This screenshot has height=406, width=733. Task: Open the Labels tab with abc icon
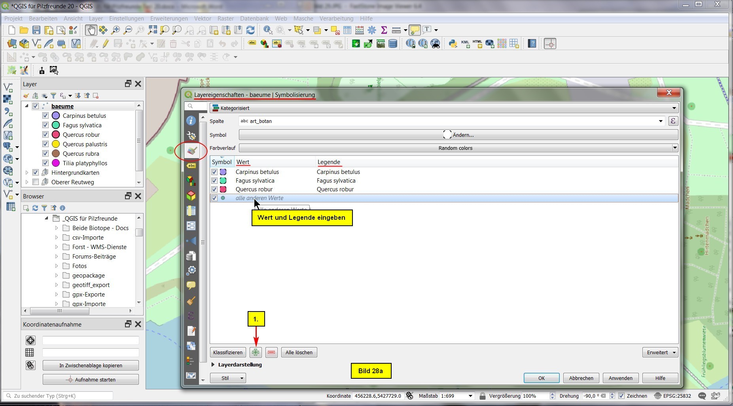coord(191,166)
